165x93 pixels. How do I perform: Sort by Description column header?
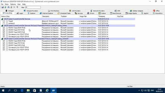point(51,17)
